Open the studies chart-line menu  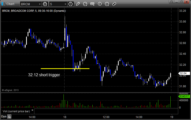85,4
